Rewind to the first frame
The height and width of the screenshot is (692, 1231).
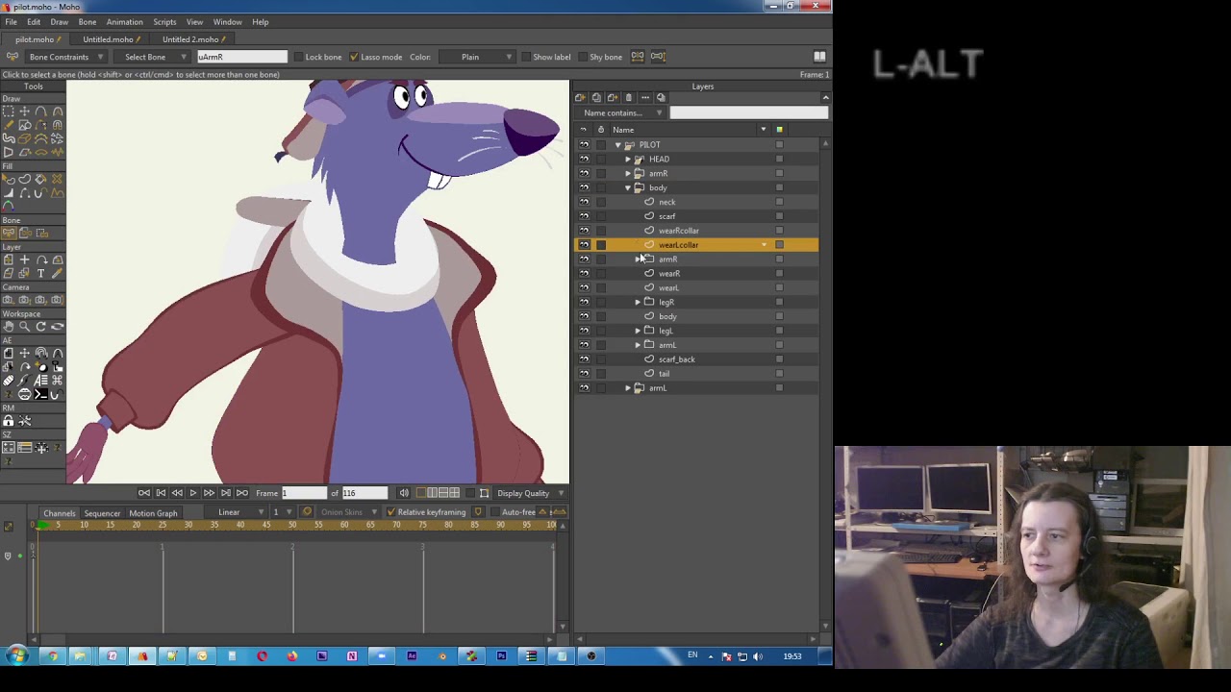pos(144,493)
